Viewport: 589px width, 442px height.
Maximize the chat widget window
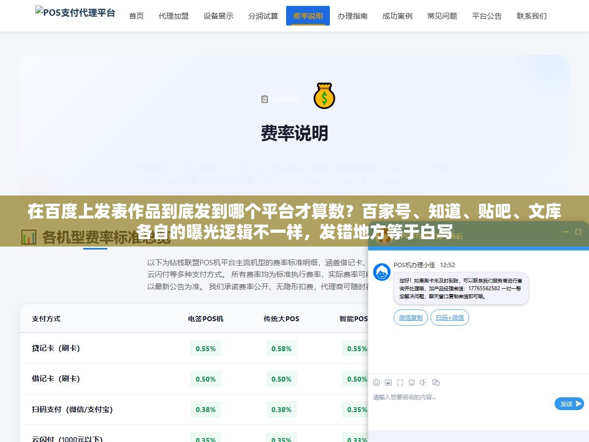click(x=578, y=232)
